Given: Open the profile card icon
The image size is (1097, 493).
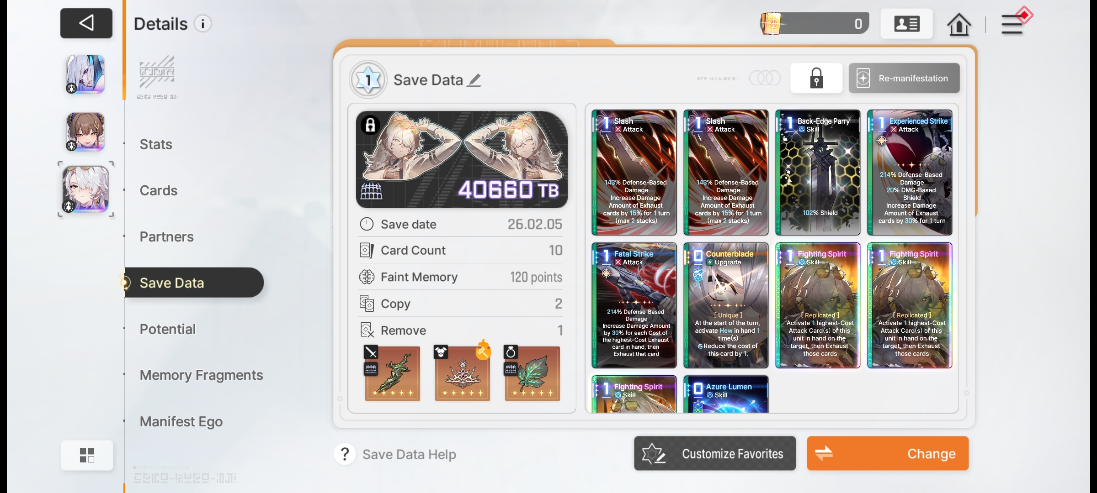Looking at the screenshot, I should coord(906,24).
